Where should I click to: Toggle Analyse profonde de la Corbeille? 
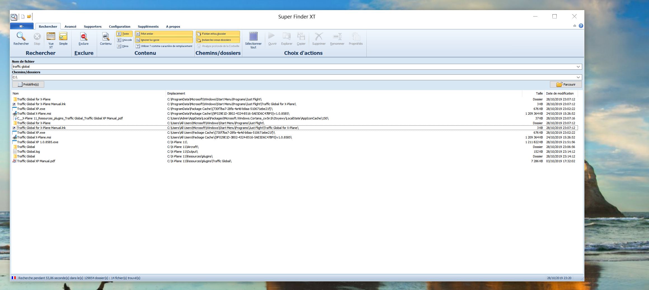tap(218, 46)
